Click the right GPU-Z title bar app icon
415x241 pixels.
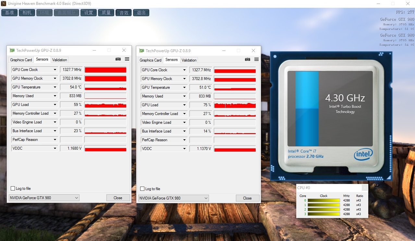click(141, 51)
